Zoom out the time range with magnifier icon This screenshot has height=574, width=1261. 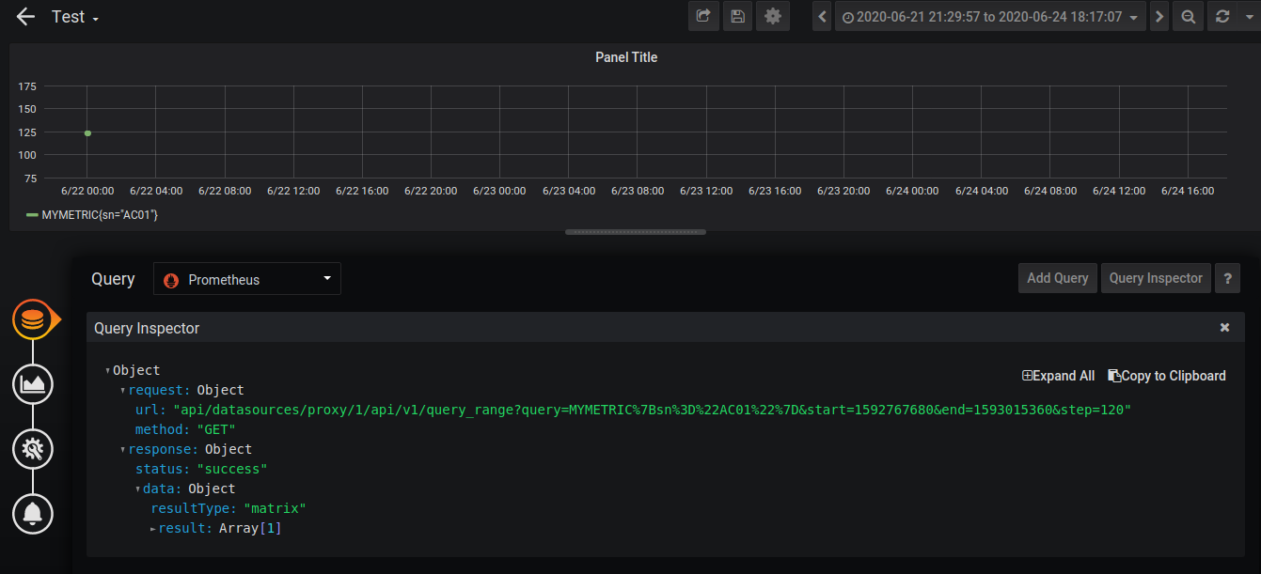1189,17
